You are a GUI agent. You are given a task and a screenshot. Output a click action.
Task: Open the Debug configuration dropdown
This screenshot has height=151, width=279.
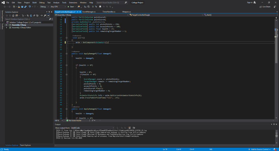click(x=44, y=7)
